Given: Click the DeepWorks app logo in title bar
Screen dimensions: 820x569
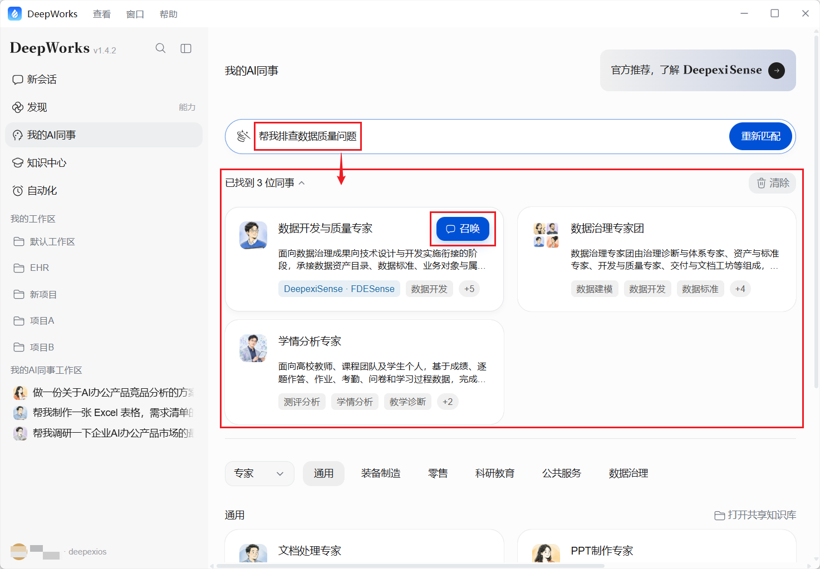Looking at the screenshot, I should coord(15,14).
